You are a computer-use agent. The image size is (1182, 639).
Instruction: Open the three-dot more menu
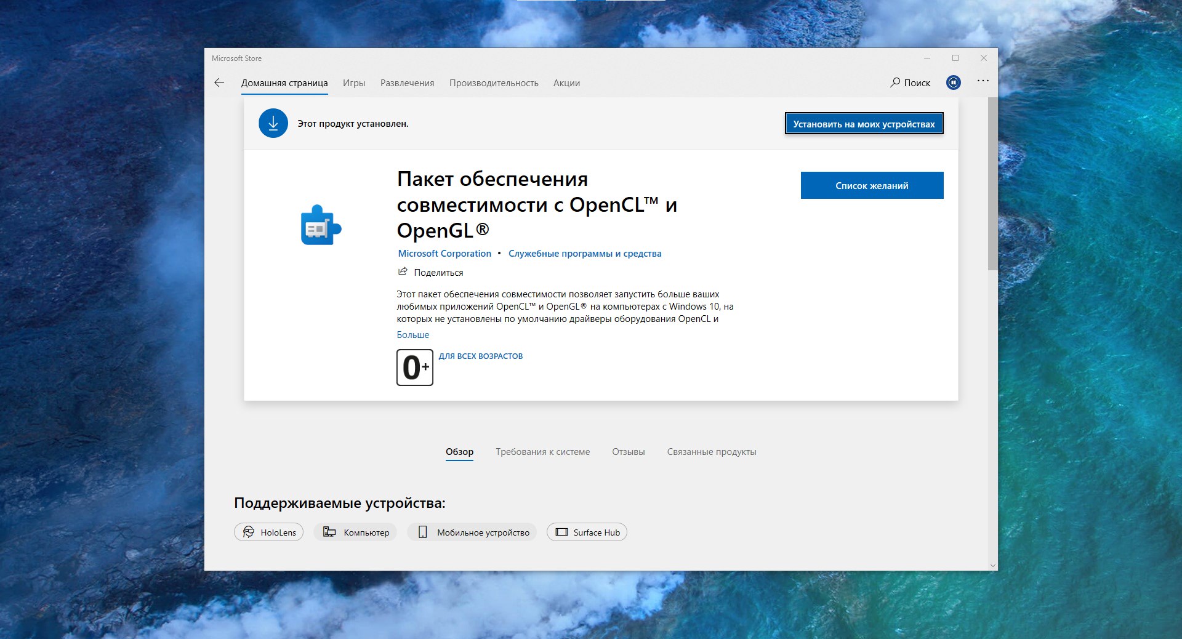(983, 81)
